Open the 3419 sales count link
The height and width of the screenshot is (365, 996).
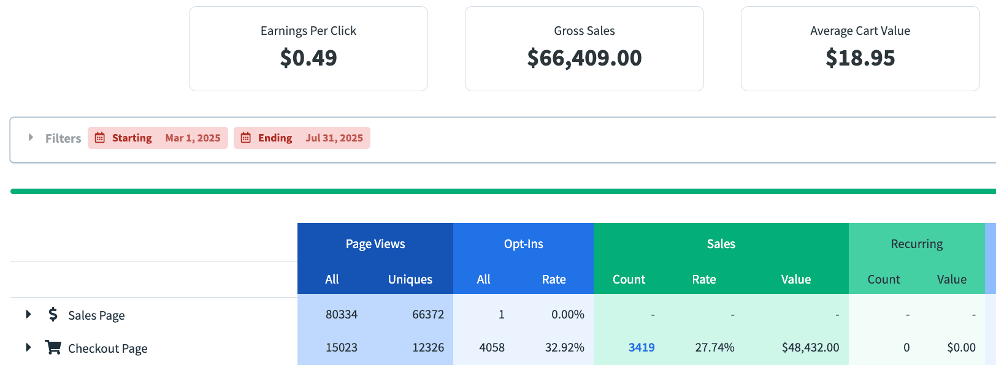[x=642, y=348]
